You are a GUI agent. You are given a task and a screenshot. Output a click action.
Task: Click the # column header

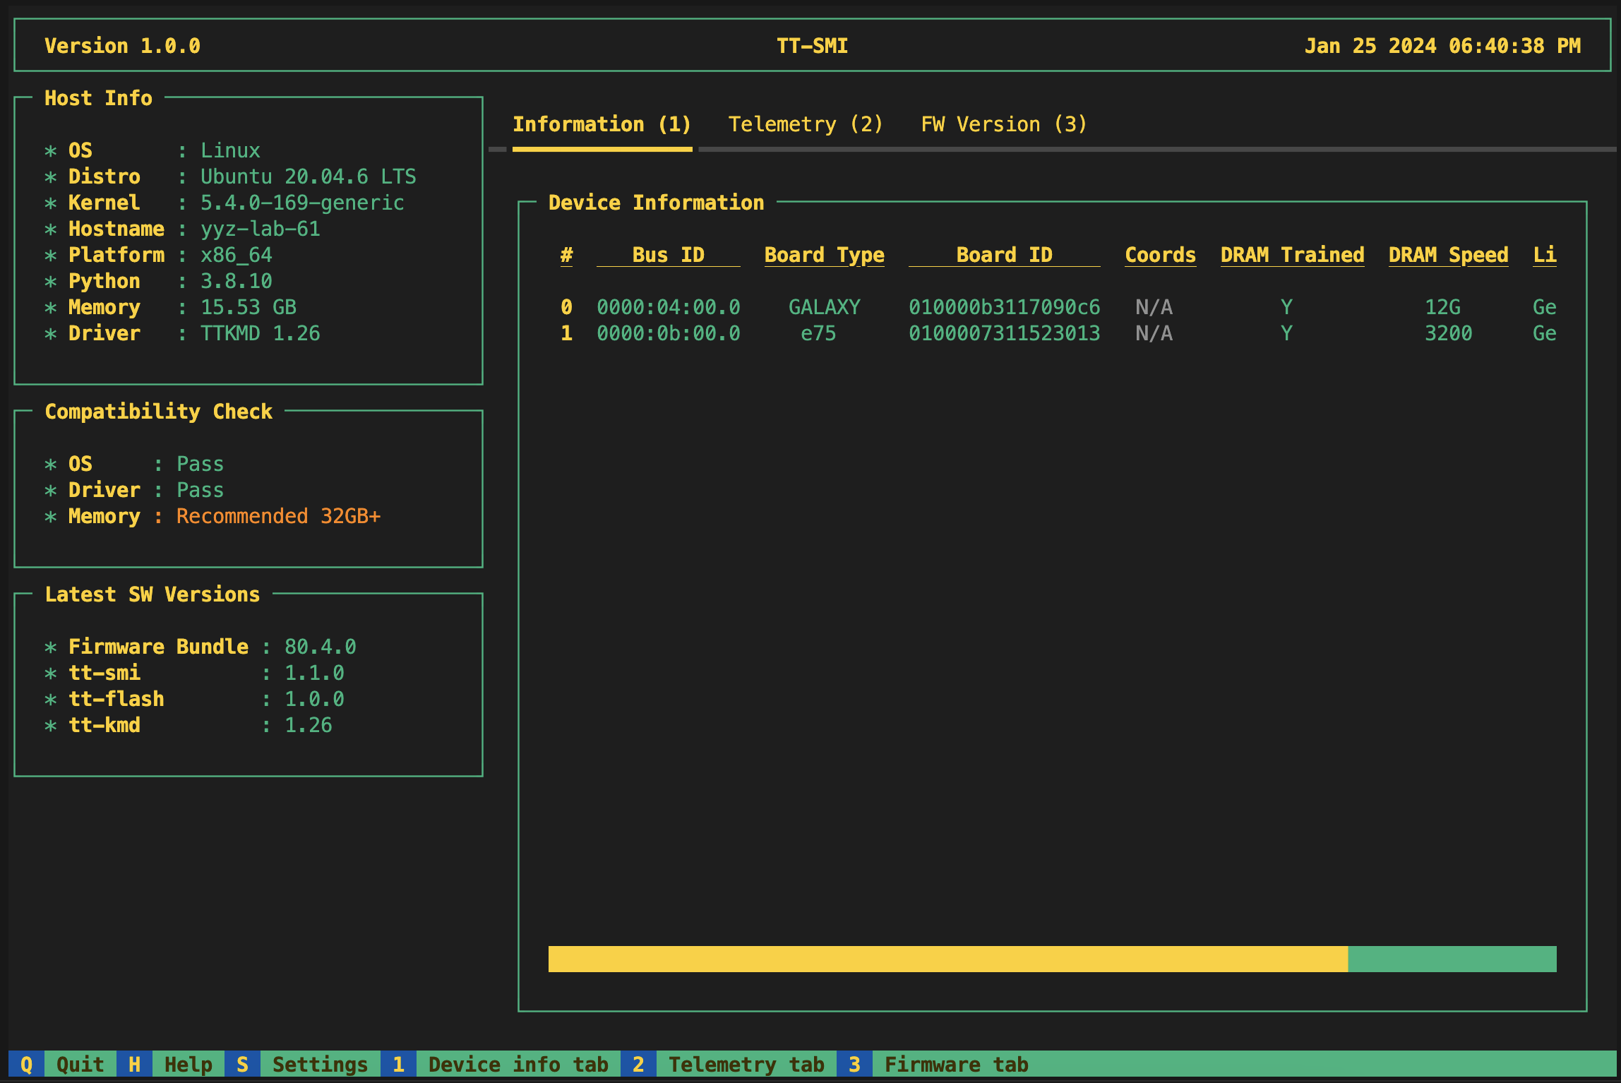(565, 254)
